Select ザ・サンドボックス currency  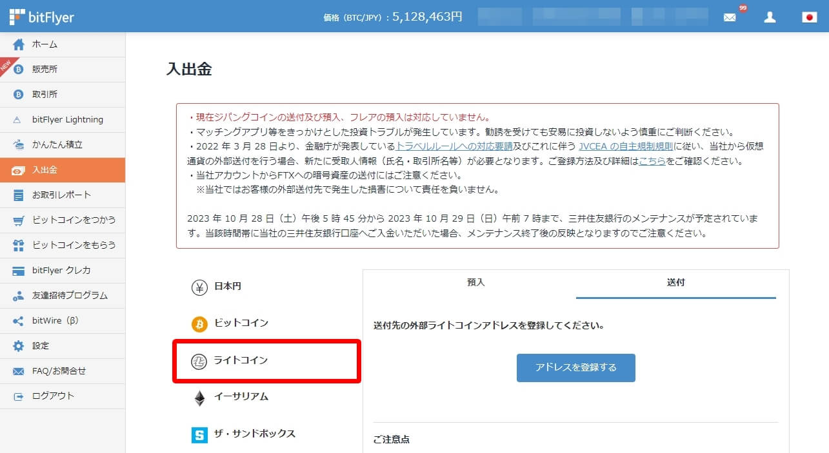pos(255,434)
